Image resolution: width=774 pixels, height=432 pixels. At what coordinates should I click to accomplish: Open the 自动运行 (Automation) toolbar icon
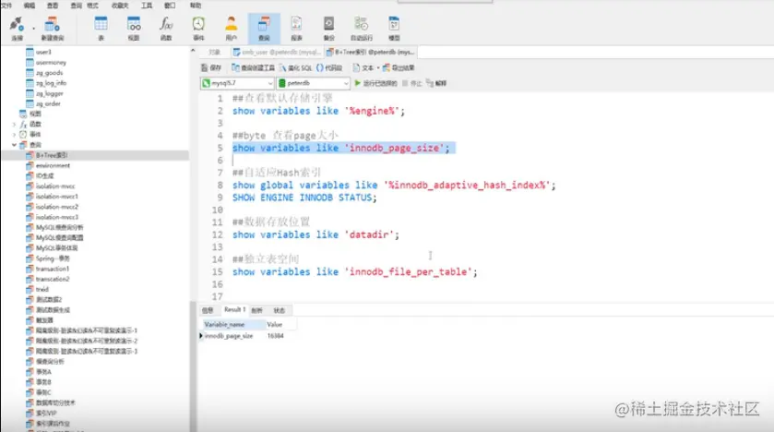click(x=362, y=28)
